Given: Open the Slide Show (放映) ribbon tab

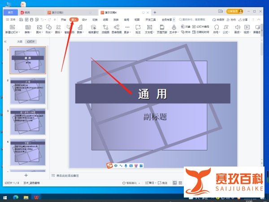Looking at the screenshot, I should (116, 20).
